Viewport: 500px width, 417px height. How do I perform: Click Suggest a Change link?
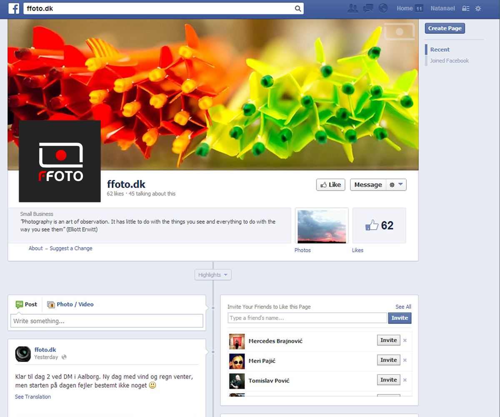click(x=71, y=248)
